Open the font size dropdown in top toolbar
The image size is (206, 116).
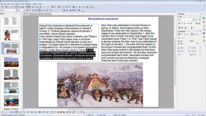[x=24, y=10]
